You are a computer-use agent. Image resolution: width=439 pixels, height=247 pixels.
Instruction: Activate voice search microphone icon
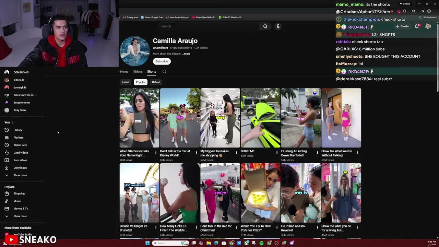pyautogui.click(x=278, y=26)
